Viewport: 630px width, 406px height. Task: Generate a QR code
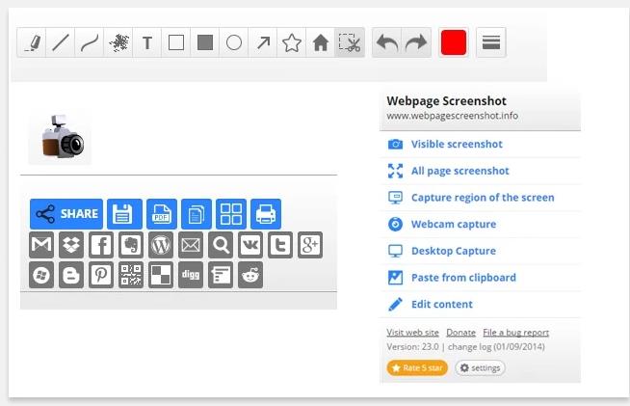pyautogui.click(x=131, y=275)
